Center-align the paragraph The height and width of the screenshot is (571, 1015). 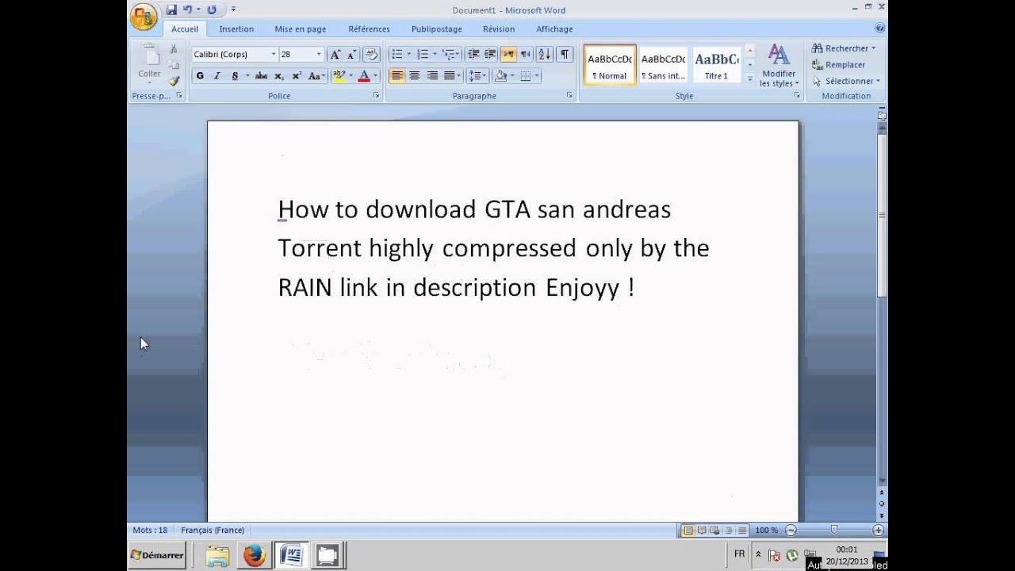point(415,76)
